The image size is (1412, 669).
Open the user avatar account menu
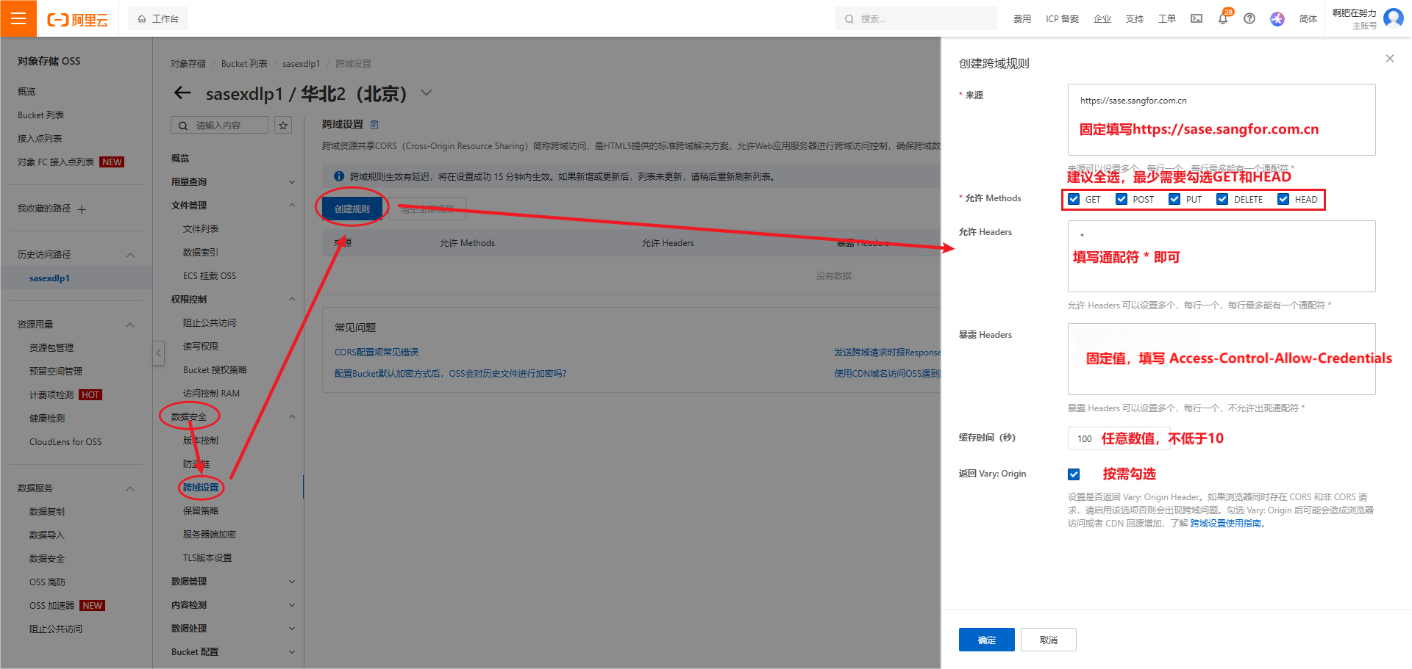(1393, 18)
